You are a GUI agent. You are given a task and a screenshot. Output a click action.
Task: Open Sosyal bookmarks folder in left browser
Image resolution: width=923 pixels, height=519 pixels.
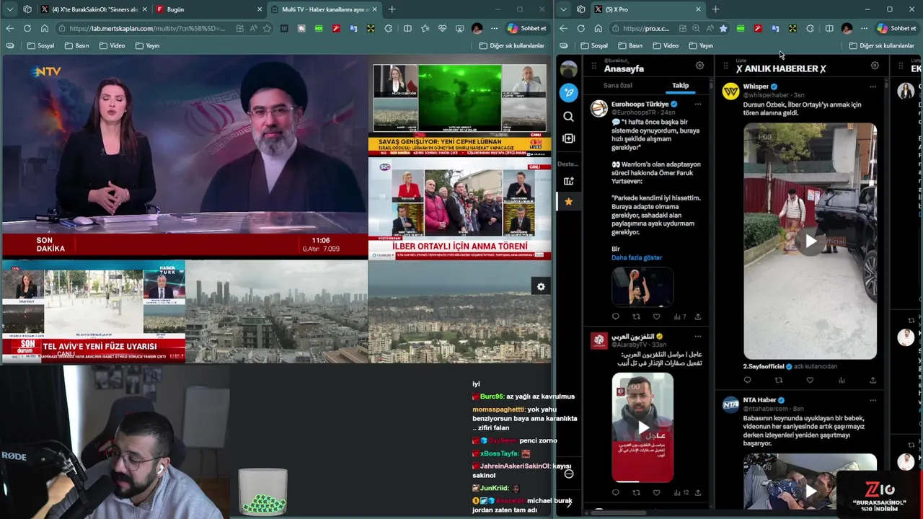(40, 45)
